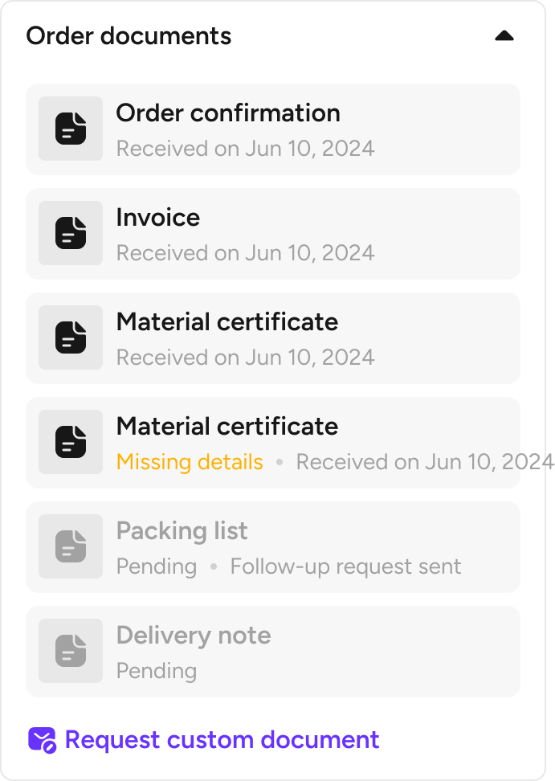Screen dimensions: 555x781
Task: Click the Order confirmation file icon
Action: pos(71,129)
